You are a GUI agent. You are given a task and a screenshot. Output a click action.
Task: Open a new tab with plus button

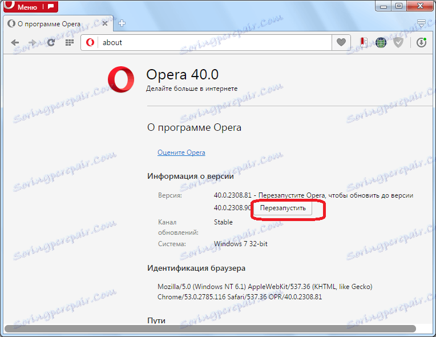(x=122, y=23)
